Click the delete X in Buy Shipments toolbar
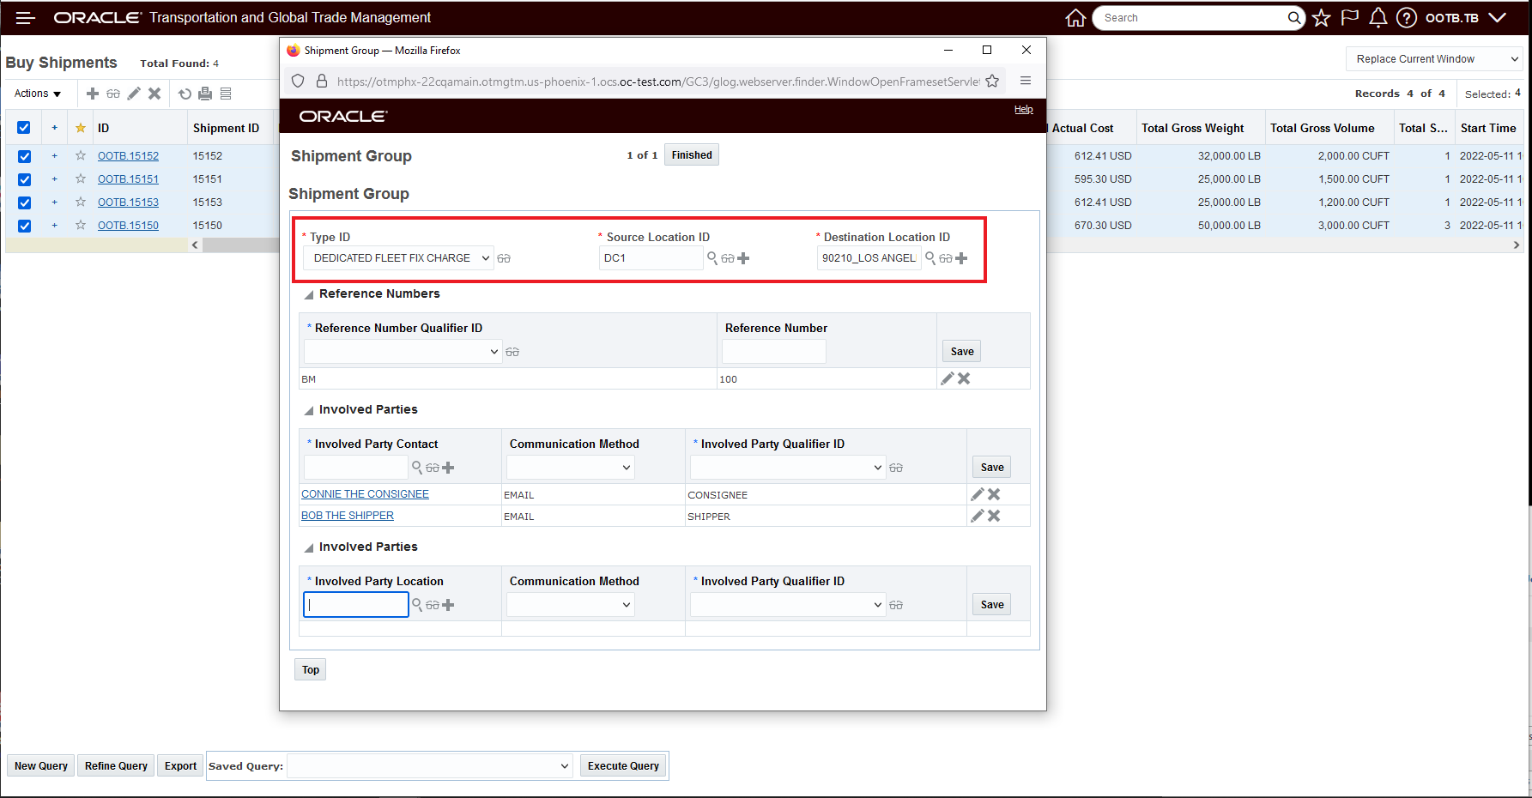 154,94
